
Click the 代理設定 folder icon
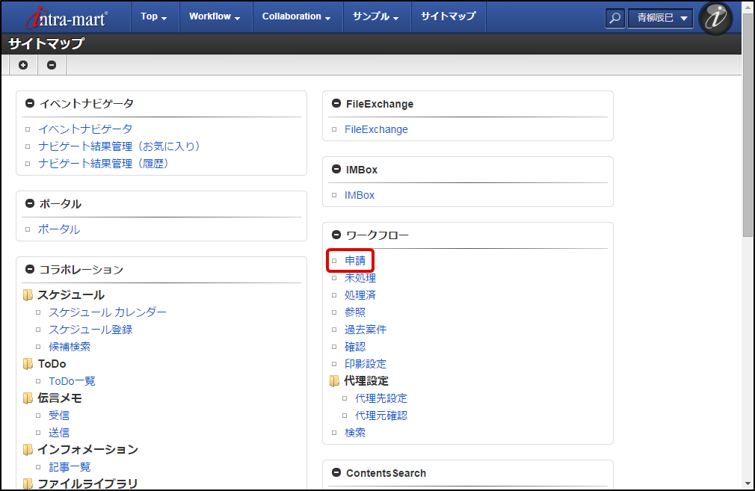pos(335,381)
